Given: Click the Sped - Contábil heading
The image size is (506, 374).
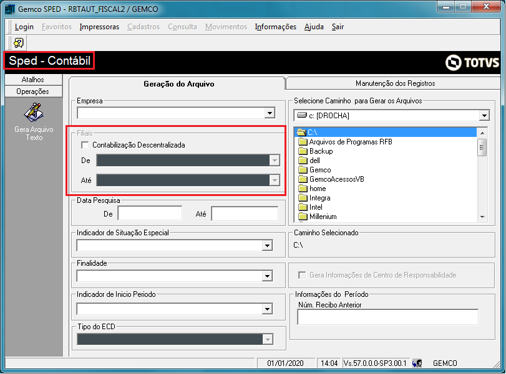Looking at the screenshot, I should (x=49, y=60).
